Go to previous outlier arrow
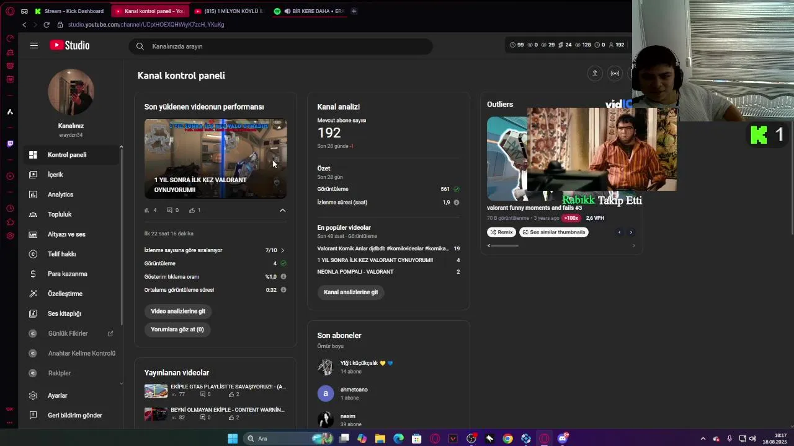The height and width of the screenshot is (446, 794). click(x=619, y=232)
